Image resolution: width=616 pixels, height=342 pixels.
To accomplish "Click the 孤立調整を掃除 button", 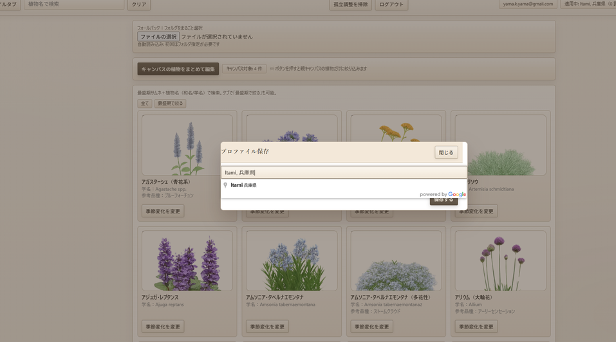I will coord(350,4).
